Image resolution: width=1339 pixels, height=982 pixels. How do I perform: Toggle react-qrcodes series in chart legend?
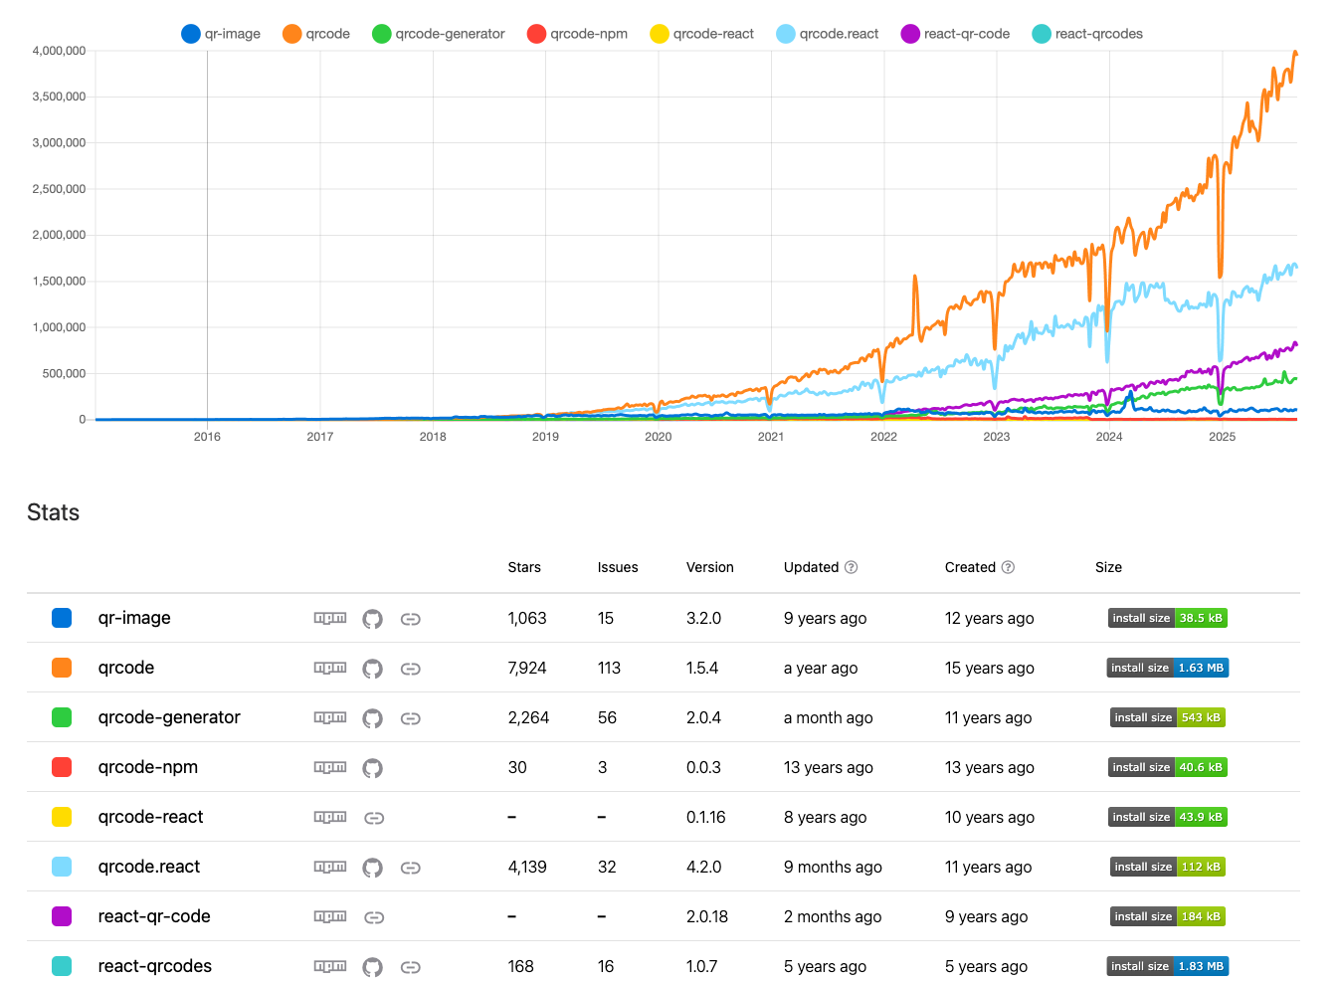point(1087,34)
